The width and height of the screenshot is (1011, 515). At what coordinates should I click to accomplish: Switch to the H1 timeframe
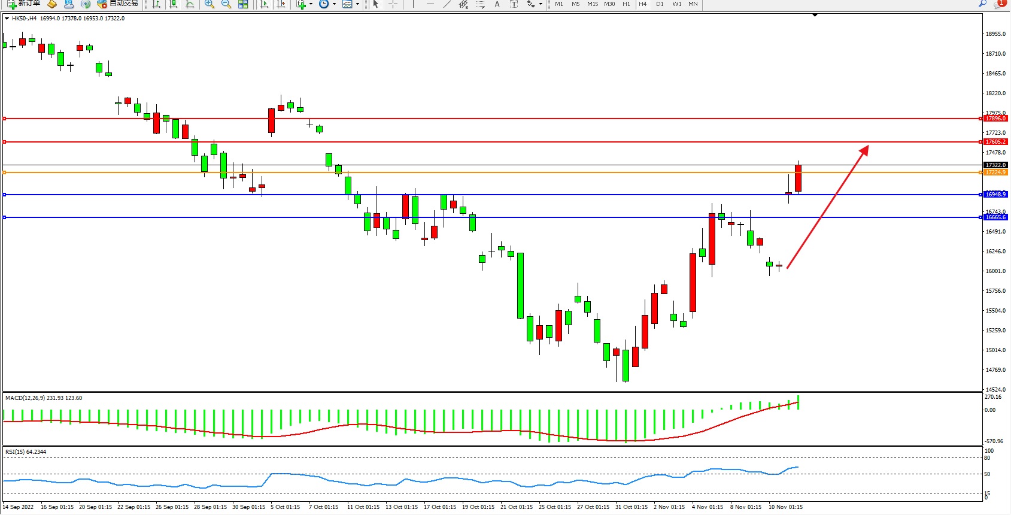tap(626, 4)
